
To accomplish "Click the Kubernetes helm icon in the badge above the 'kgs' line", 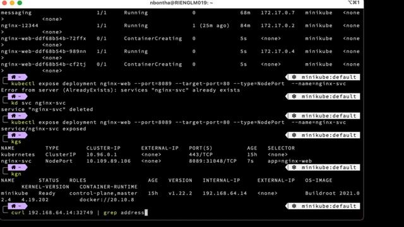I will [294, 135].
